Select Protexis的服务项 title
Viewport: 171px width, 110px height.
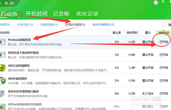(19, 40)
